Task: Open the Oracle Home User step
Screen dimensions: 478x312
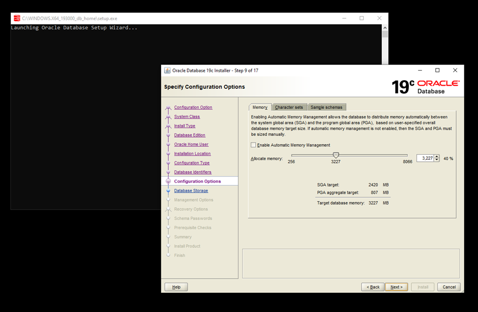Action: (x=191, y=145)
